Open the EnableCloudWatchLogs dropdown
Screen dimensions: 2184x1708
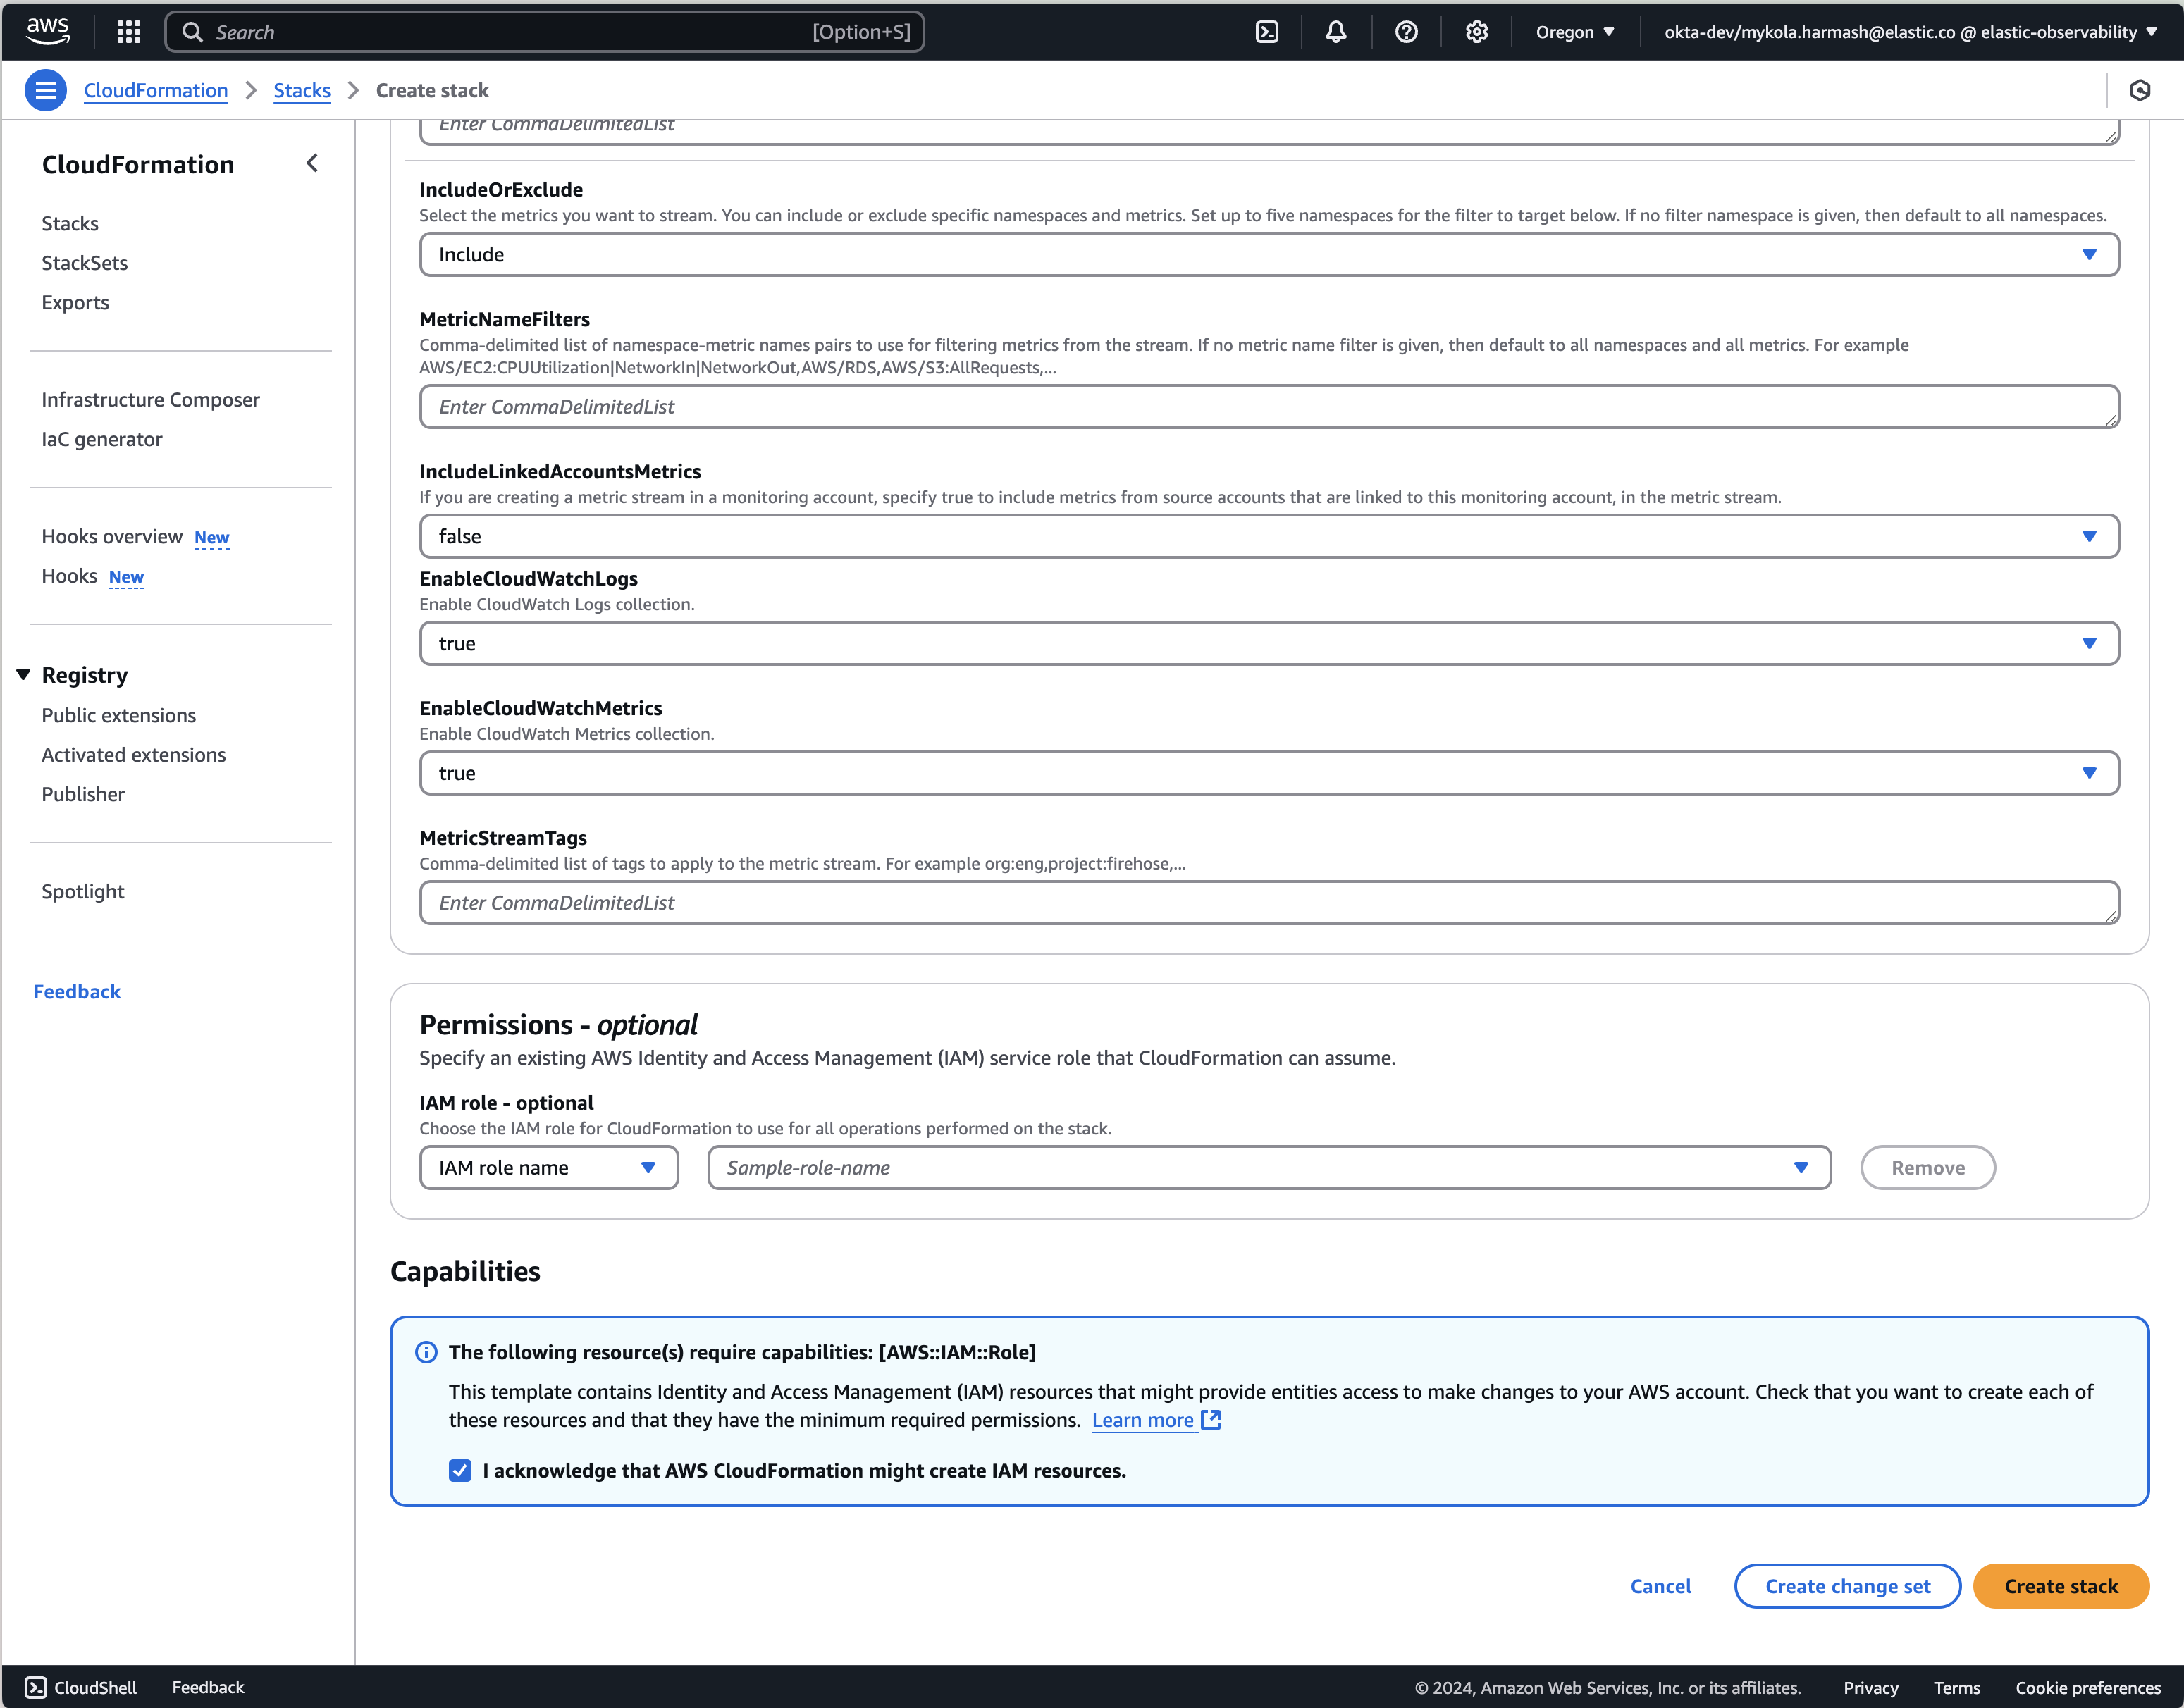pyautogui.click(x=1268, y=644)
